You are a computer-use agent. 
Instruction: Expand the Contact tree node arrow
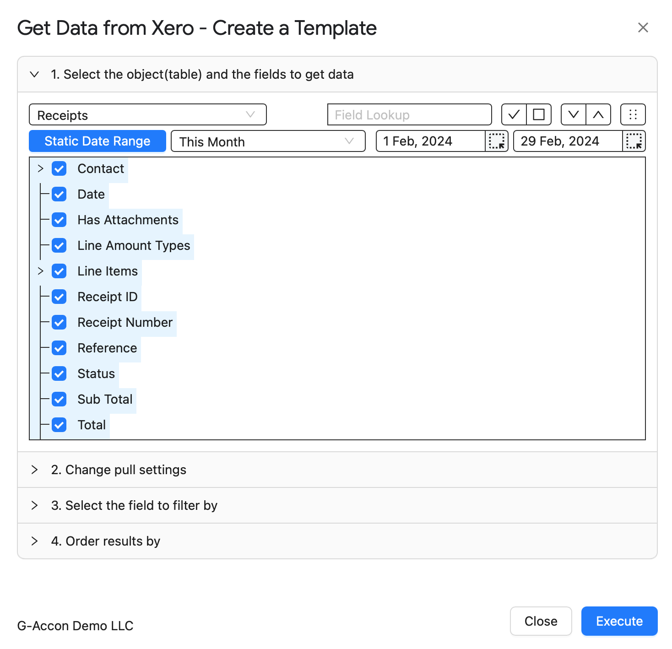click(41, 168)
